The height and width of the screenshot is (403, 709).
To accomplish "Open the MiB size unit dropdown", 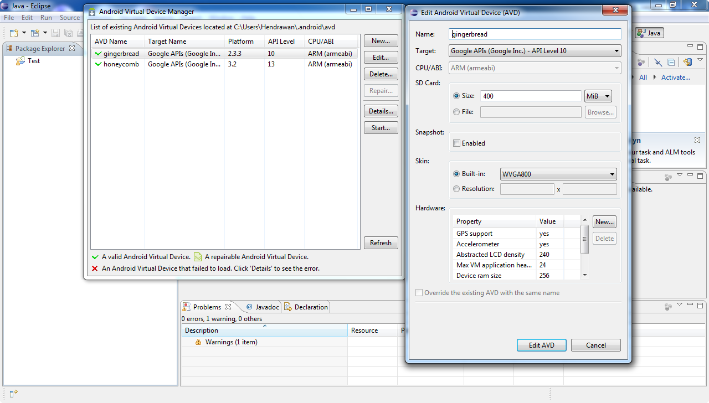I will pyautogui.click(x=598, y=96).
